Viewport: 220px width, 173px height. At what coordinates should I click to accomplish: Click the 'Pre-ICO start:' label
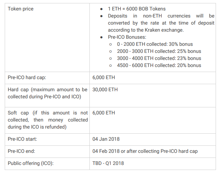pyautogui.click(x=22, y=139)
